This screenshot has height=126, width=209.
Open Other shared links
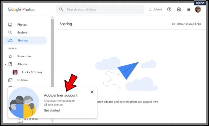coord(186,24)
